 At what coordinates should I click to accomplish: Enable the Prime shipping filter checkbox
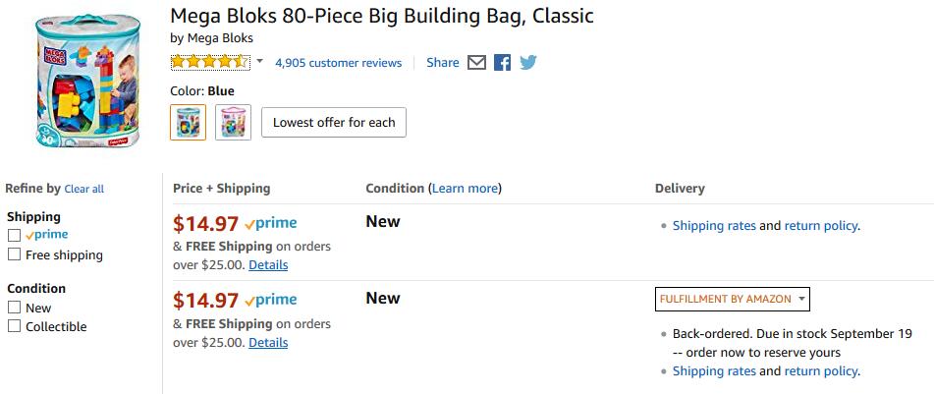[x=15, y=235]
